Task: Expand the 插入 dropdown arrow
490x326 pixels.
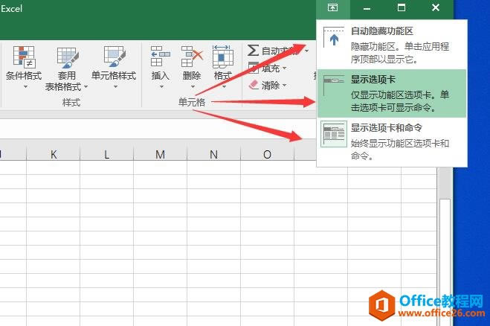Action: pos(161,86)
